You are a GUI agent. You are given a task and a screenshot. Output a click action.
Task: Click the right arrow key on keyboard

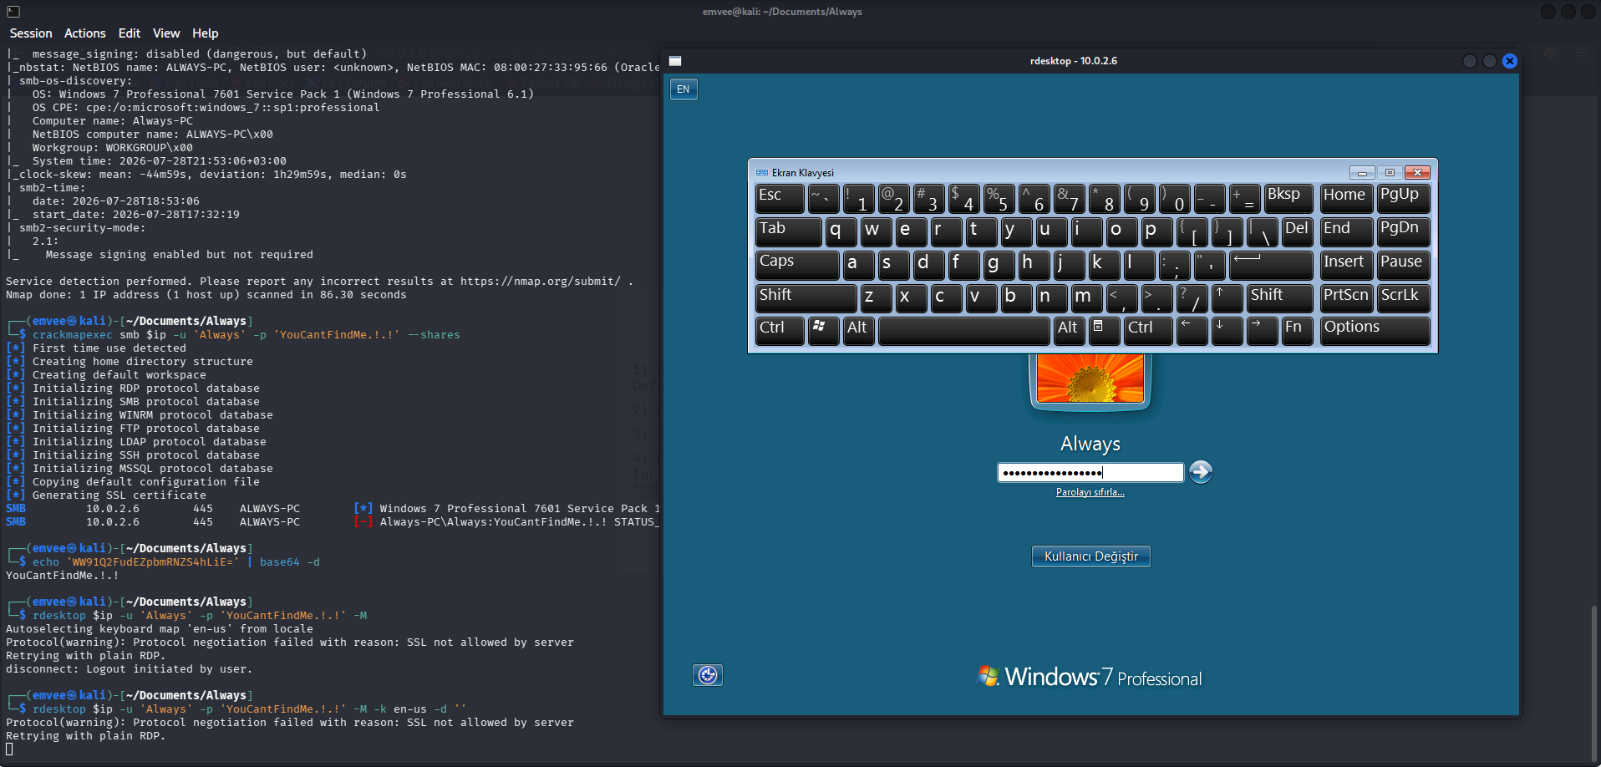1263,331
